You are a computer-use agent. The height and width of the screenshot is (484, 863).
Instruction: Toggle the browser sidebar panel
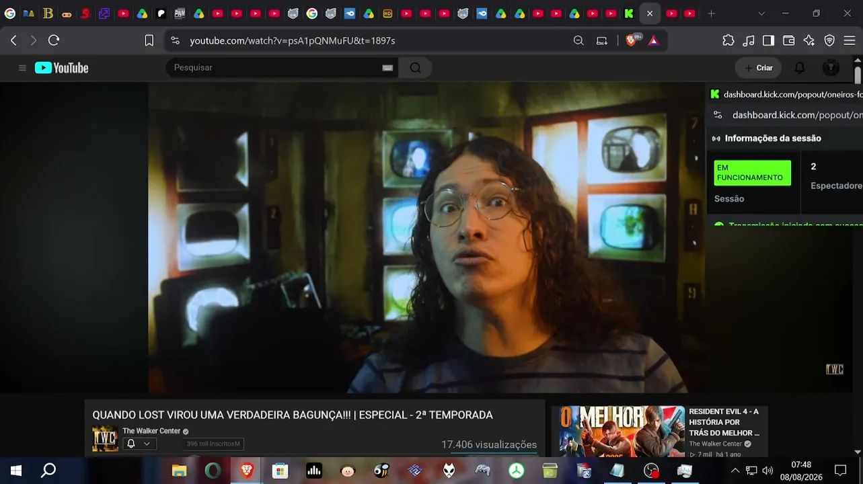tap(769, 40)
